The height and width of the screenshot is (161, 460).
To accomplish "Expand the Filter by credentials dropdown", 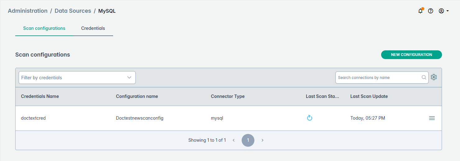I will tap(77, 78).
